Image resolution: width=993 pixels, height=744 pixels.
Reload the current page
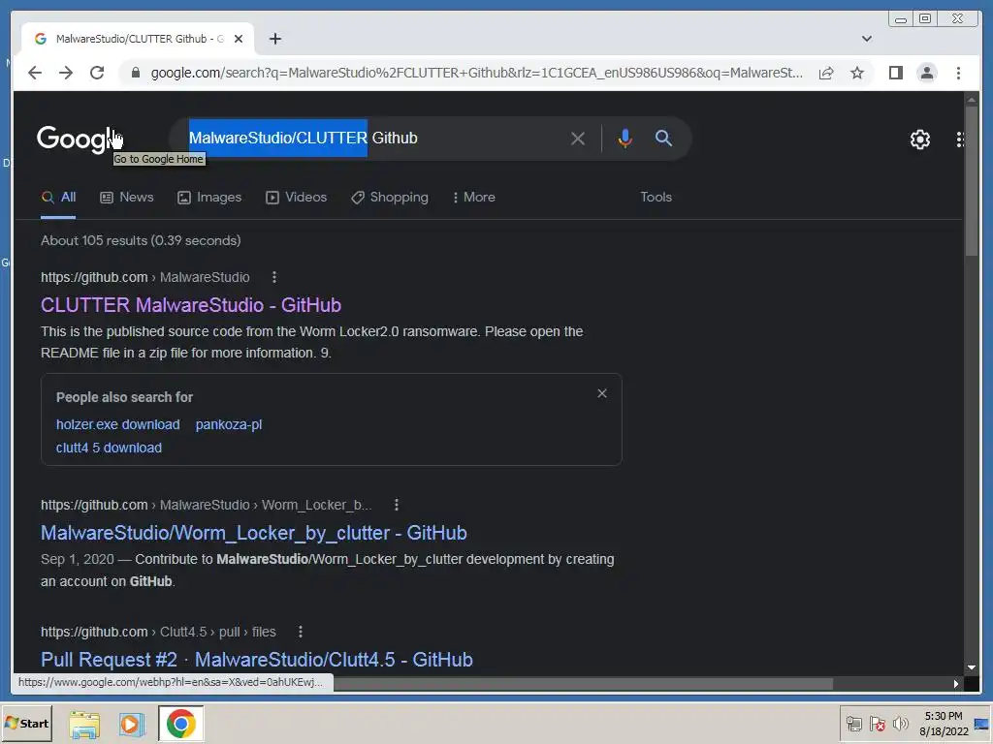[x=97, y=73]
